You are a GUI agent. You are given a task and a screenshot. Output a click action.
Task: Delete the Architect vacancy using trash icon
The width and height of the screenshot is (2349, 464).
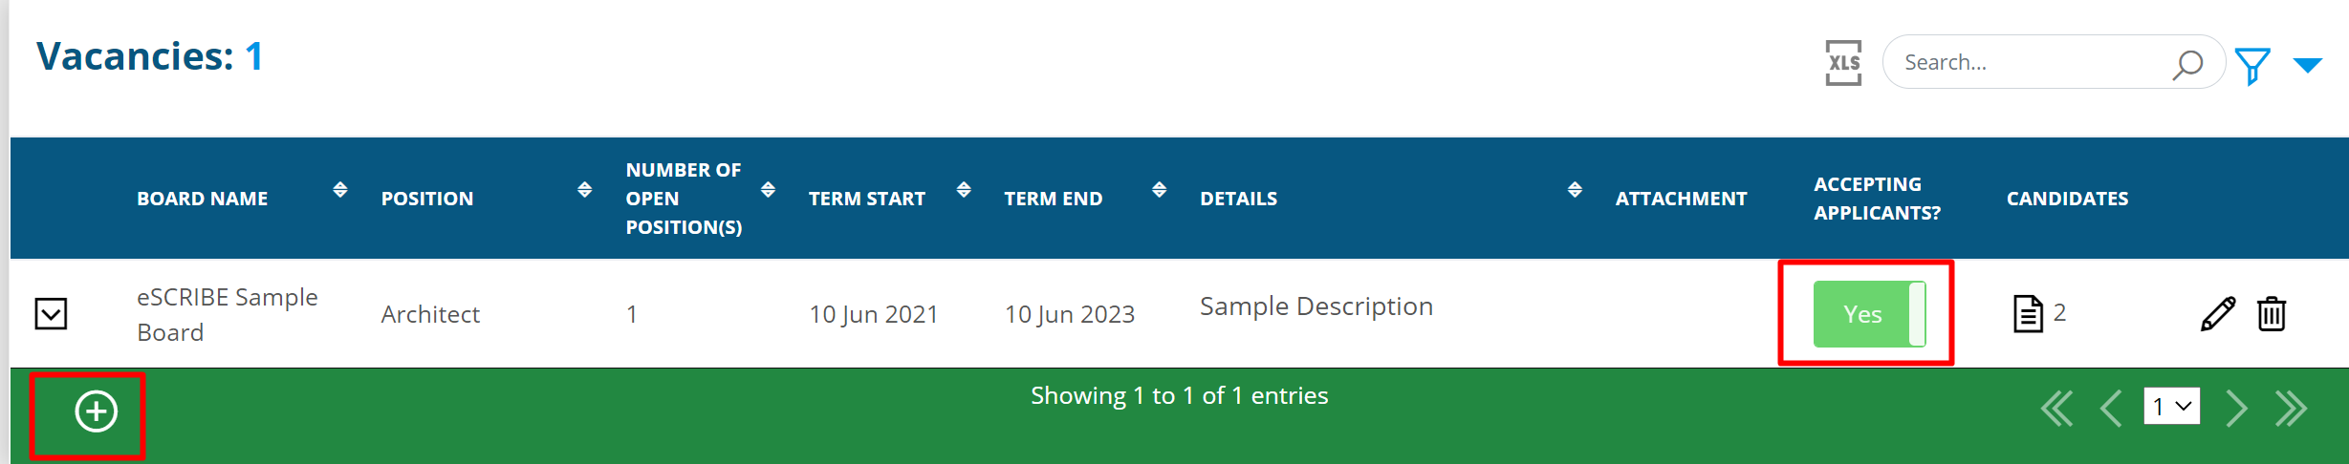pos(2272,313)
